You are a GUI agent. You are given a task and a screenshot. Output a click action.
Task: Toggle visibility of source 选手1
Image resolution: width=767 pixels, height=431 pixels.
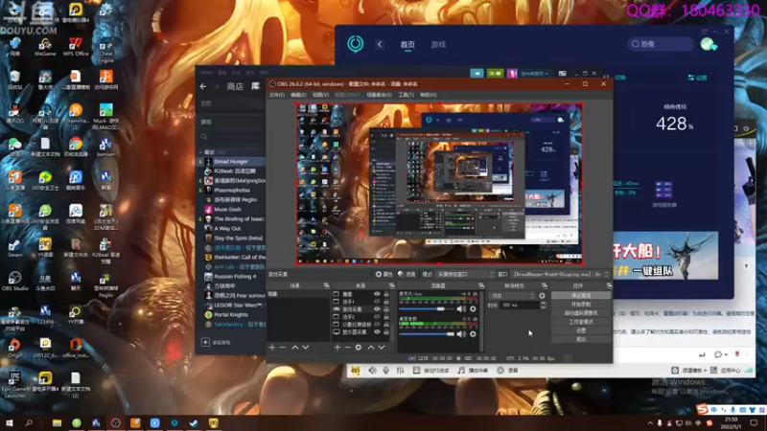tap(377, 302)
